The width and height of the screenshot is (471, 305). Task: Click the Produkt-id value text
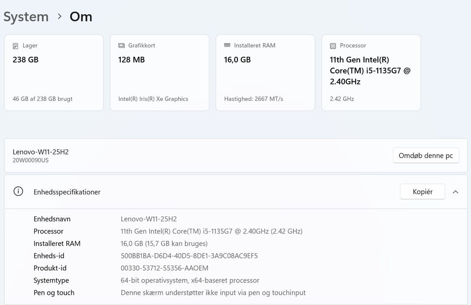[x=164, y=268]
